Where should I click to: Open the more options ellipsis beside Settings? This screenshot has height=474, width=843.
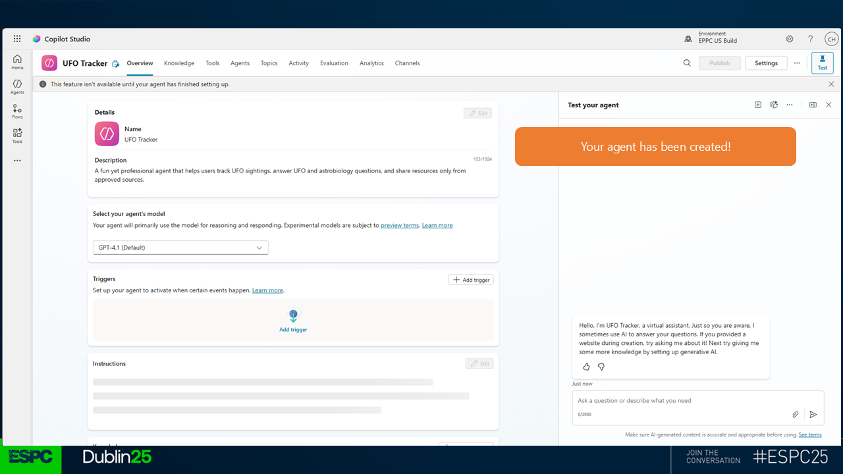pos(797,63)
